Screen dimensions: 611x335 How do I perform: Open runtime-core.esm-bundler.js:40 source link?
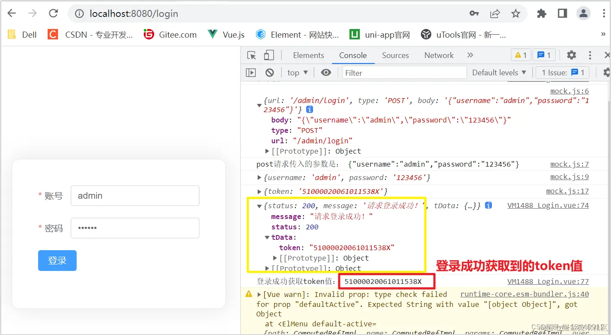pos(524,294)
